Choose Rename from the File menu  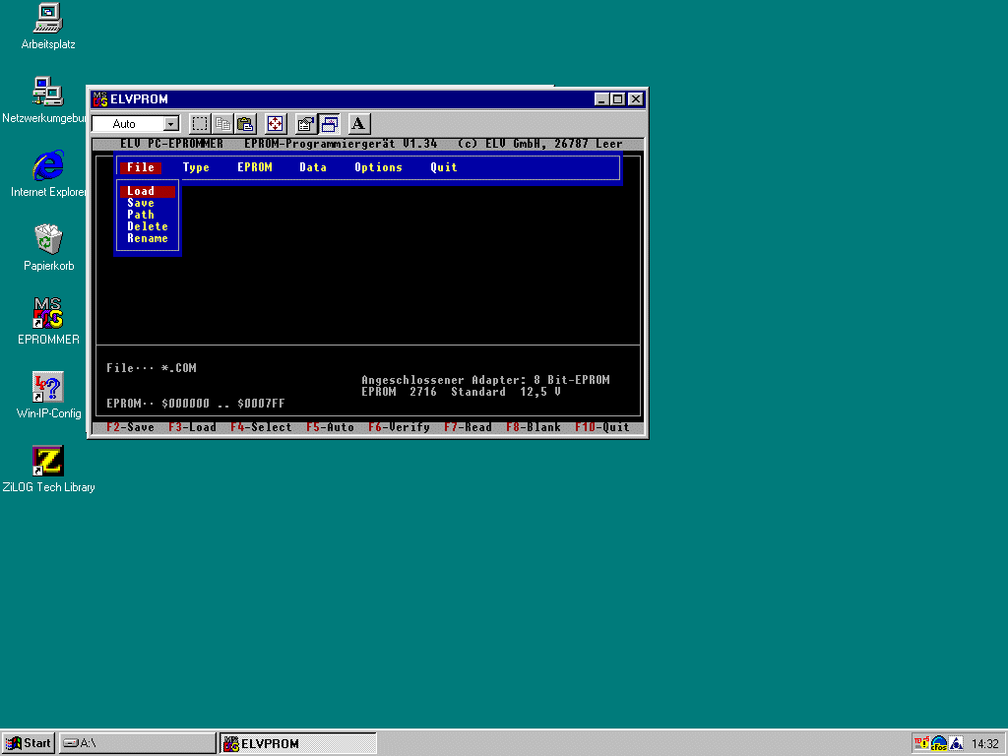click(148, 238)
